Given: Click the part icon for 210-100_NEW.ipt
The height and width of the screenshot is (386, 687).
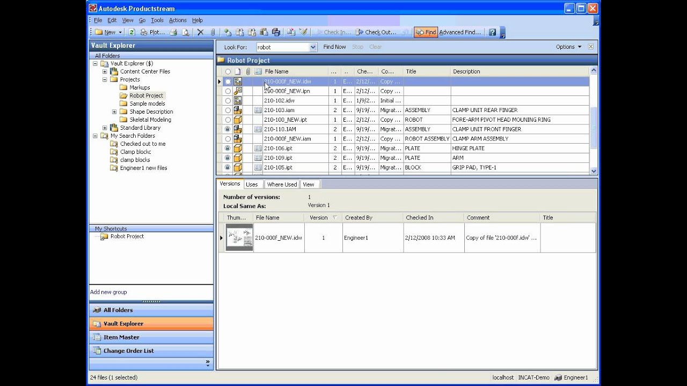Looking at the screenshot, I should [x=238, y=120].
